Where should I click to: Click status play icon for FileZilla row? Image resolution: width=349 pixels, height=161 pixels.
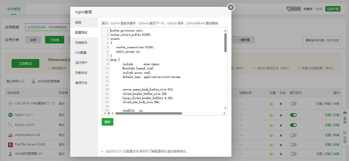click(x=281, y=145)
